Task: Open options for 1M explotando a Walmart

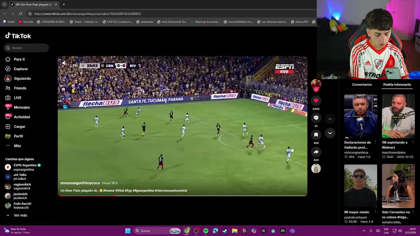Action: pyautogui.click(x=413, y=143)
